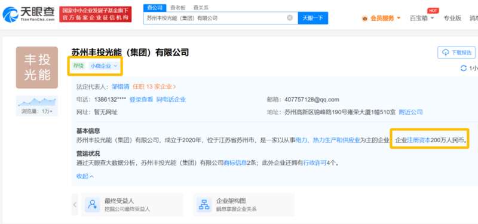Open the 最终受益人 card title
This screenshot has width=478, height=224.
click(119, 201)
